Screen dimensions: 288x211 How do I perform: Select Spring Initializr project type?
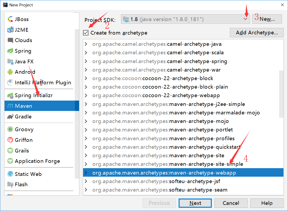[x=40, y=95]
